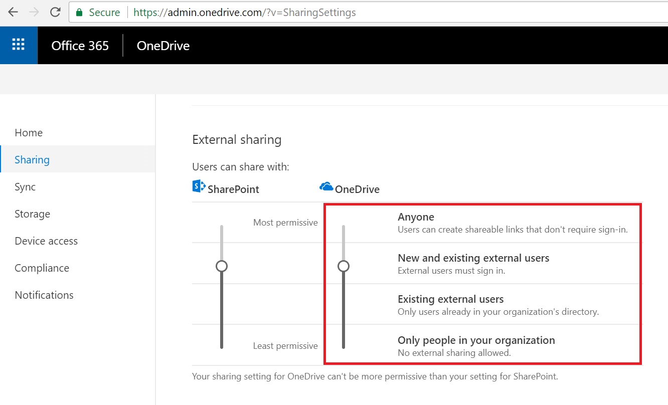Viewport: 668px width, 405px height.
Task: Click the SharePoint logo icon
Action: click(199, 186)
